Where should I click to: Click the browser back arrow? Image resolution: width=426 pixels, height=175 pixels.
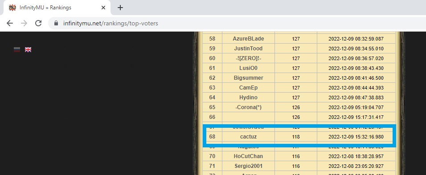(x=10, y=23)
